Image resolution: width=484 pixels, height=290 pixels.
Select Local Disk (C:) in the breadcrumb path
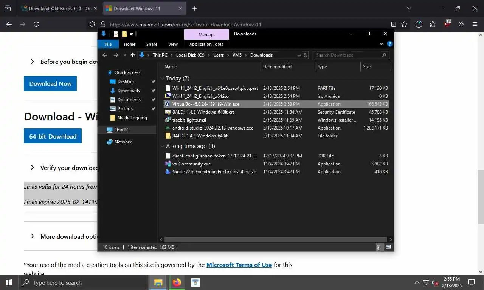(190, 55)
